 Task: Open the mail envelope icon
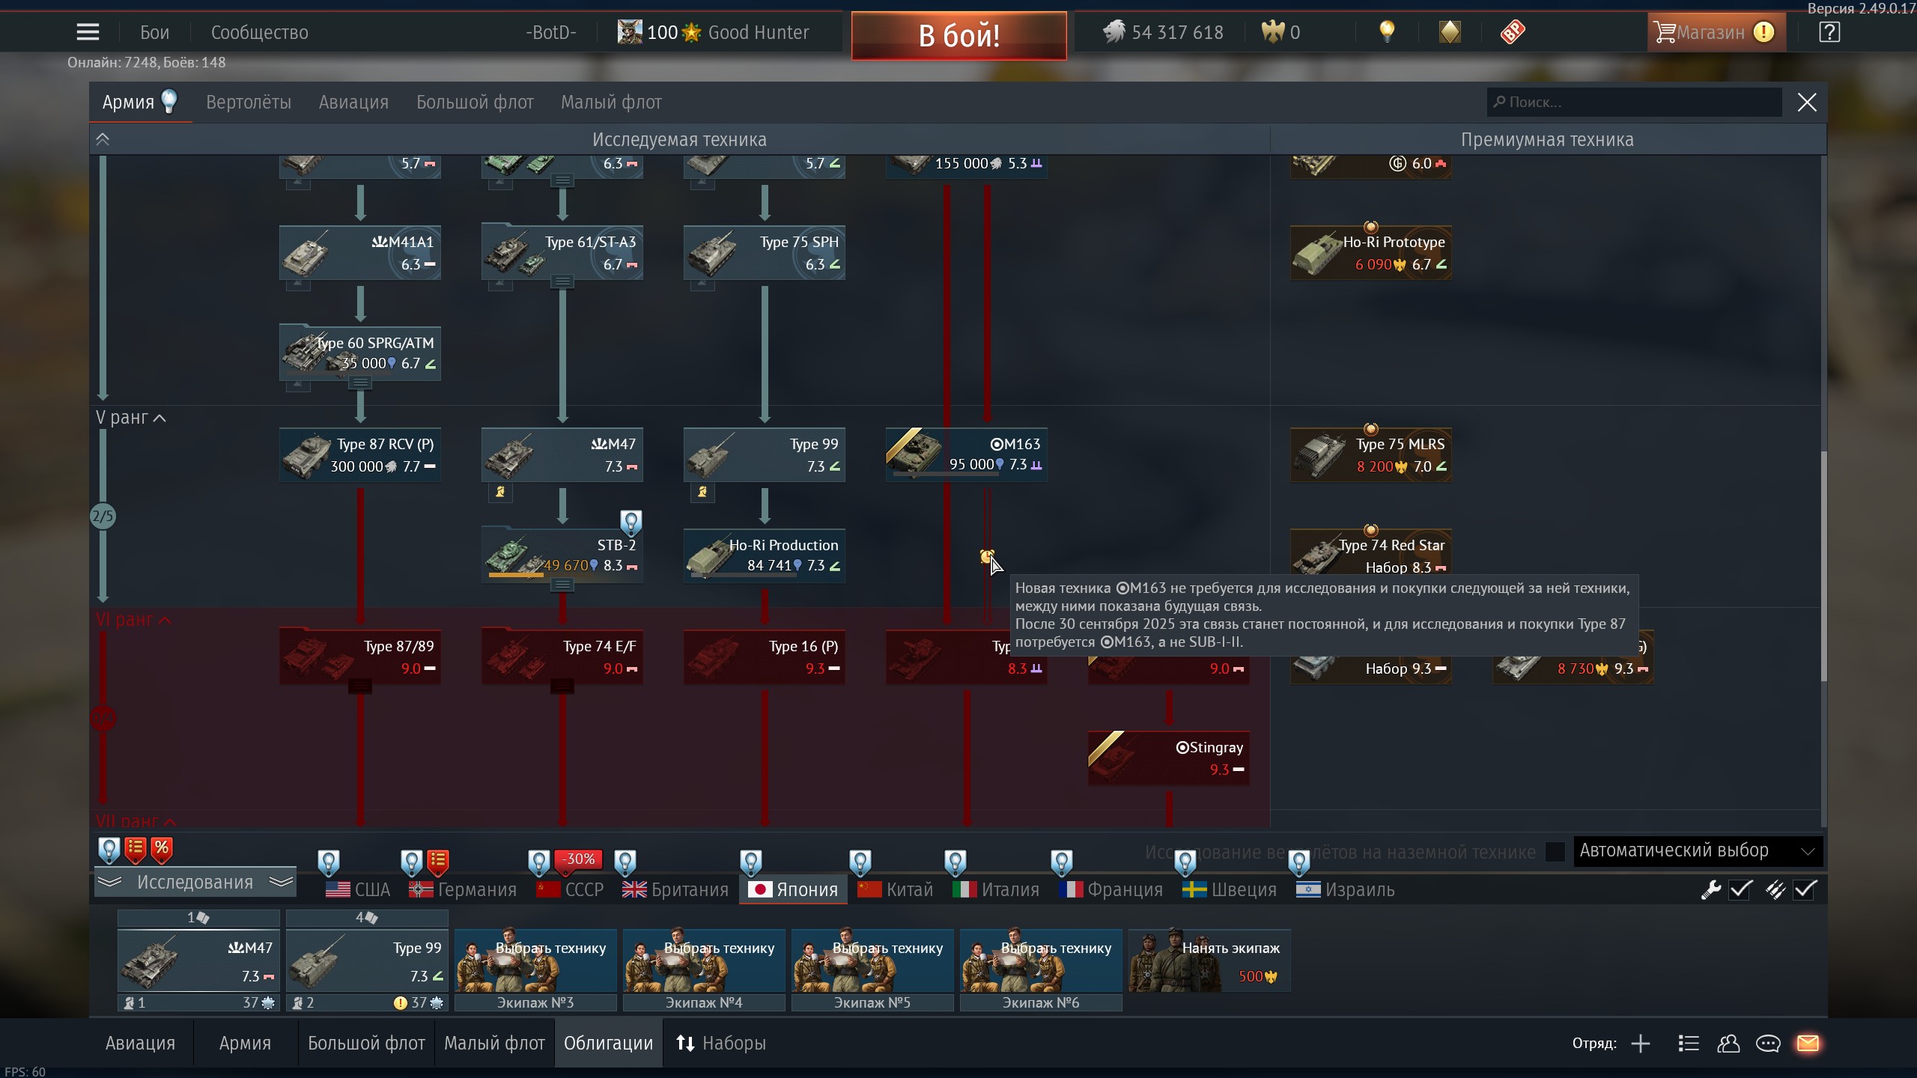[x=1808, y=1043]
